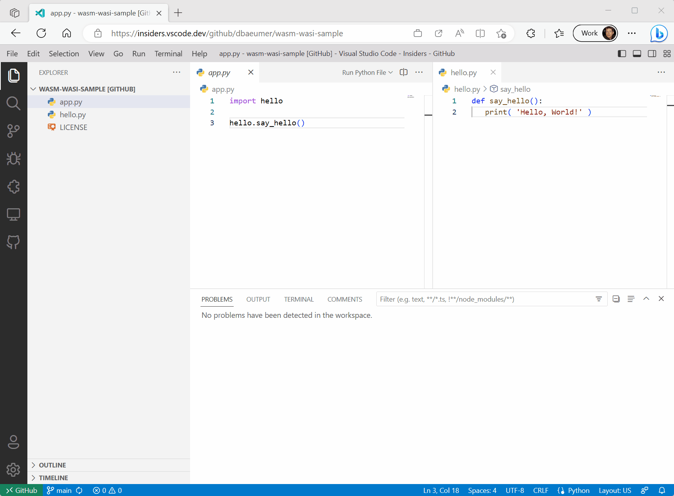
Task: Open the Manage settings gear
Action: 14,470
